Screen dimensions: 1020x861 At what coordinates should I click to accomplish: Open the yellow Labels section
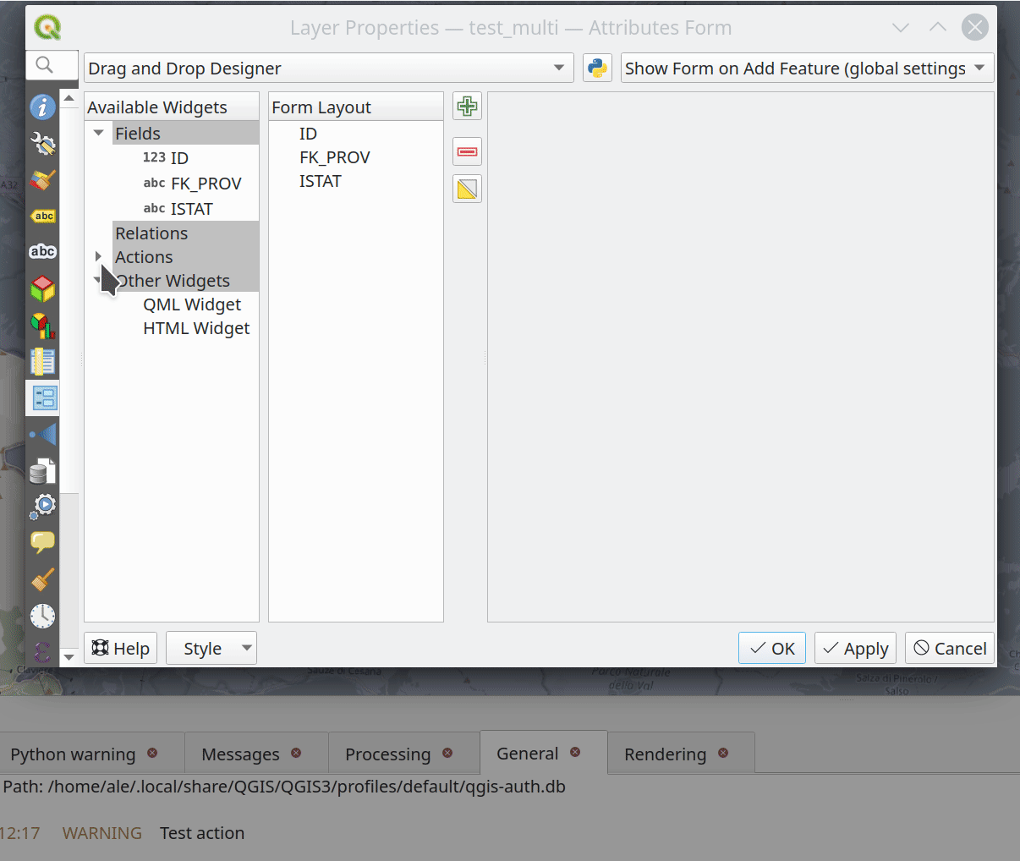point(42,217)
